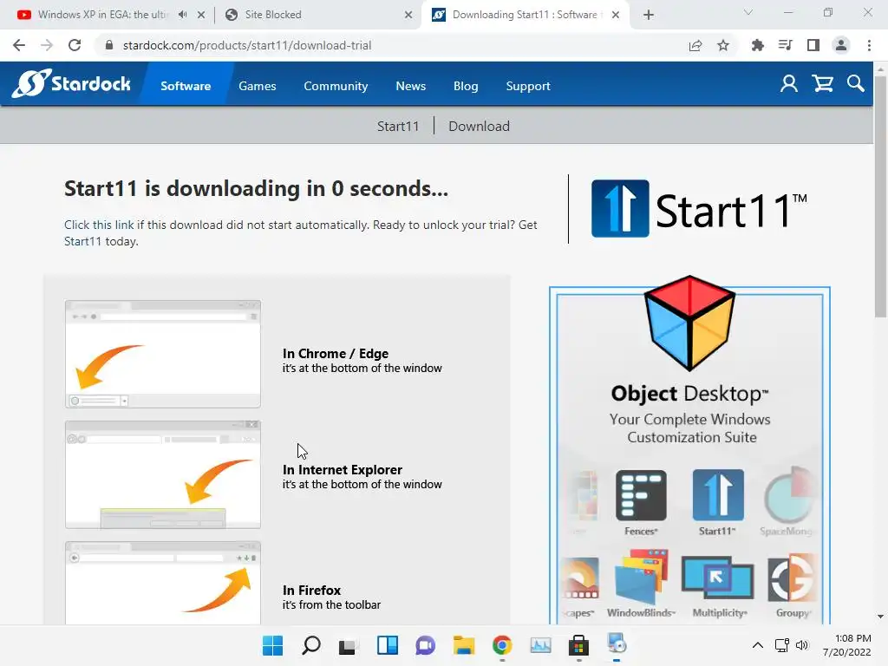The height and width of the screenshot is (666, 888).
Task: Expand the system tray hidden icons chevron
Action: point(758,645)
